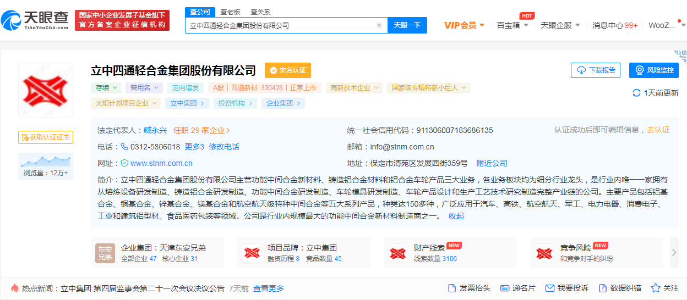Screen dimensions: 687x300
Task: Click the green shield icon beside the website
Action: pyautogui.click(x=124, y=163)
